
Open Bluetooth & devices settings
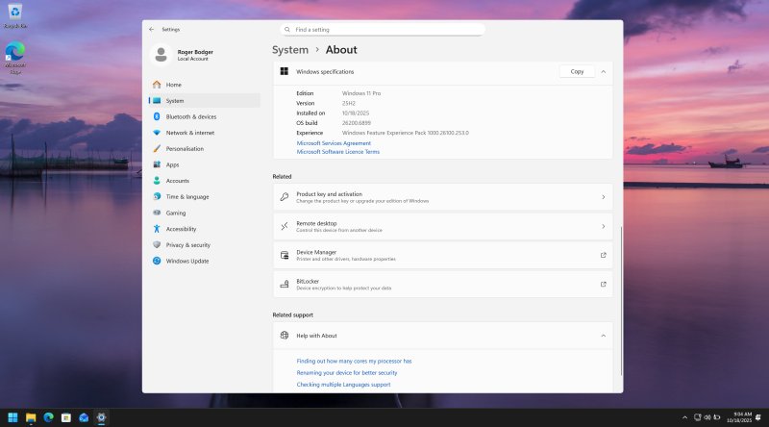[190, 116]
